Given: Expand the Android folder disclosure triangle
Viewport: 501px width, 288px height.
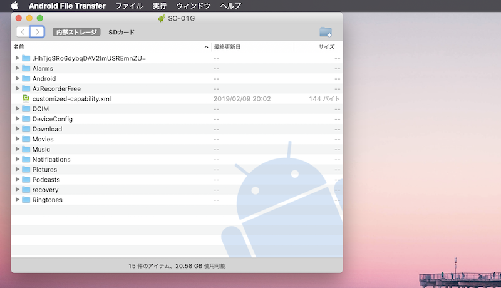Looking at the screenshot, I should [18, 79].
